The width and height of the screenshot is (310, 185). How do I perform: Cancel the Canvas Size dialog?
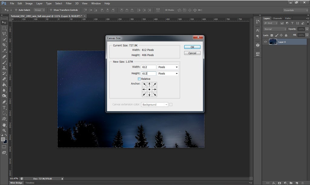coord(192,53)
